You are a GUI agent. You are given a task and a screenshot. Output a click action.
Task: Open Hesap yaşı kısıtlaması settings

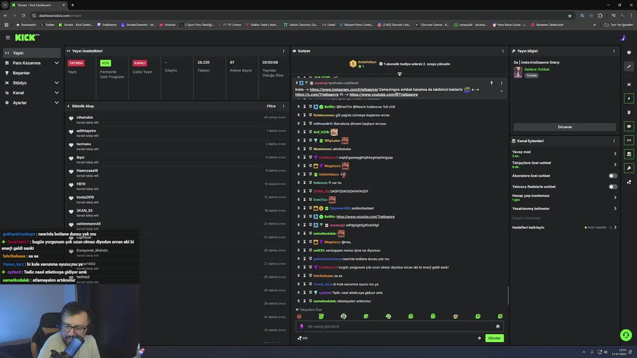(x=564, y=197)
